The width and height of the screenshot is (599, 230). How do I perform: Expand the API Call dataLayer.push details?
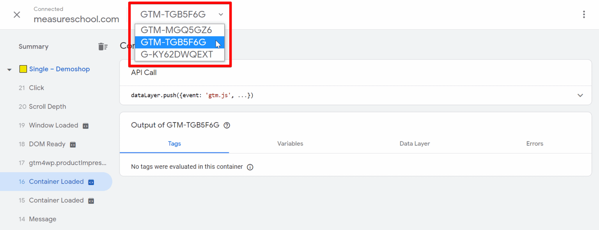click(x=580, y=95)
